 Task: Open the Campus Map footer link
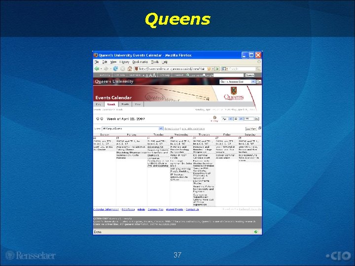click(x=155, y=209)
